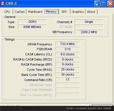Maximize the CPU-Z window
This screenshot has width=114, height=111.
[104, 4]
